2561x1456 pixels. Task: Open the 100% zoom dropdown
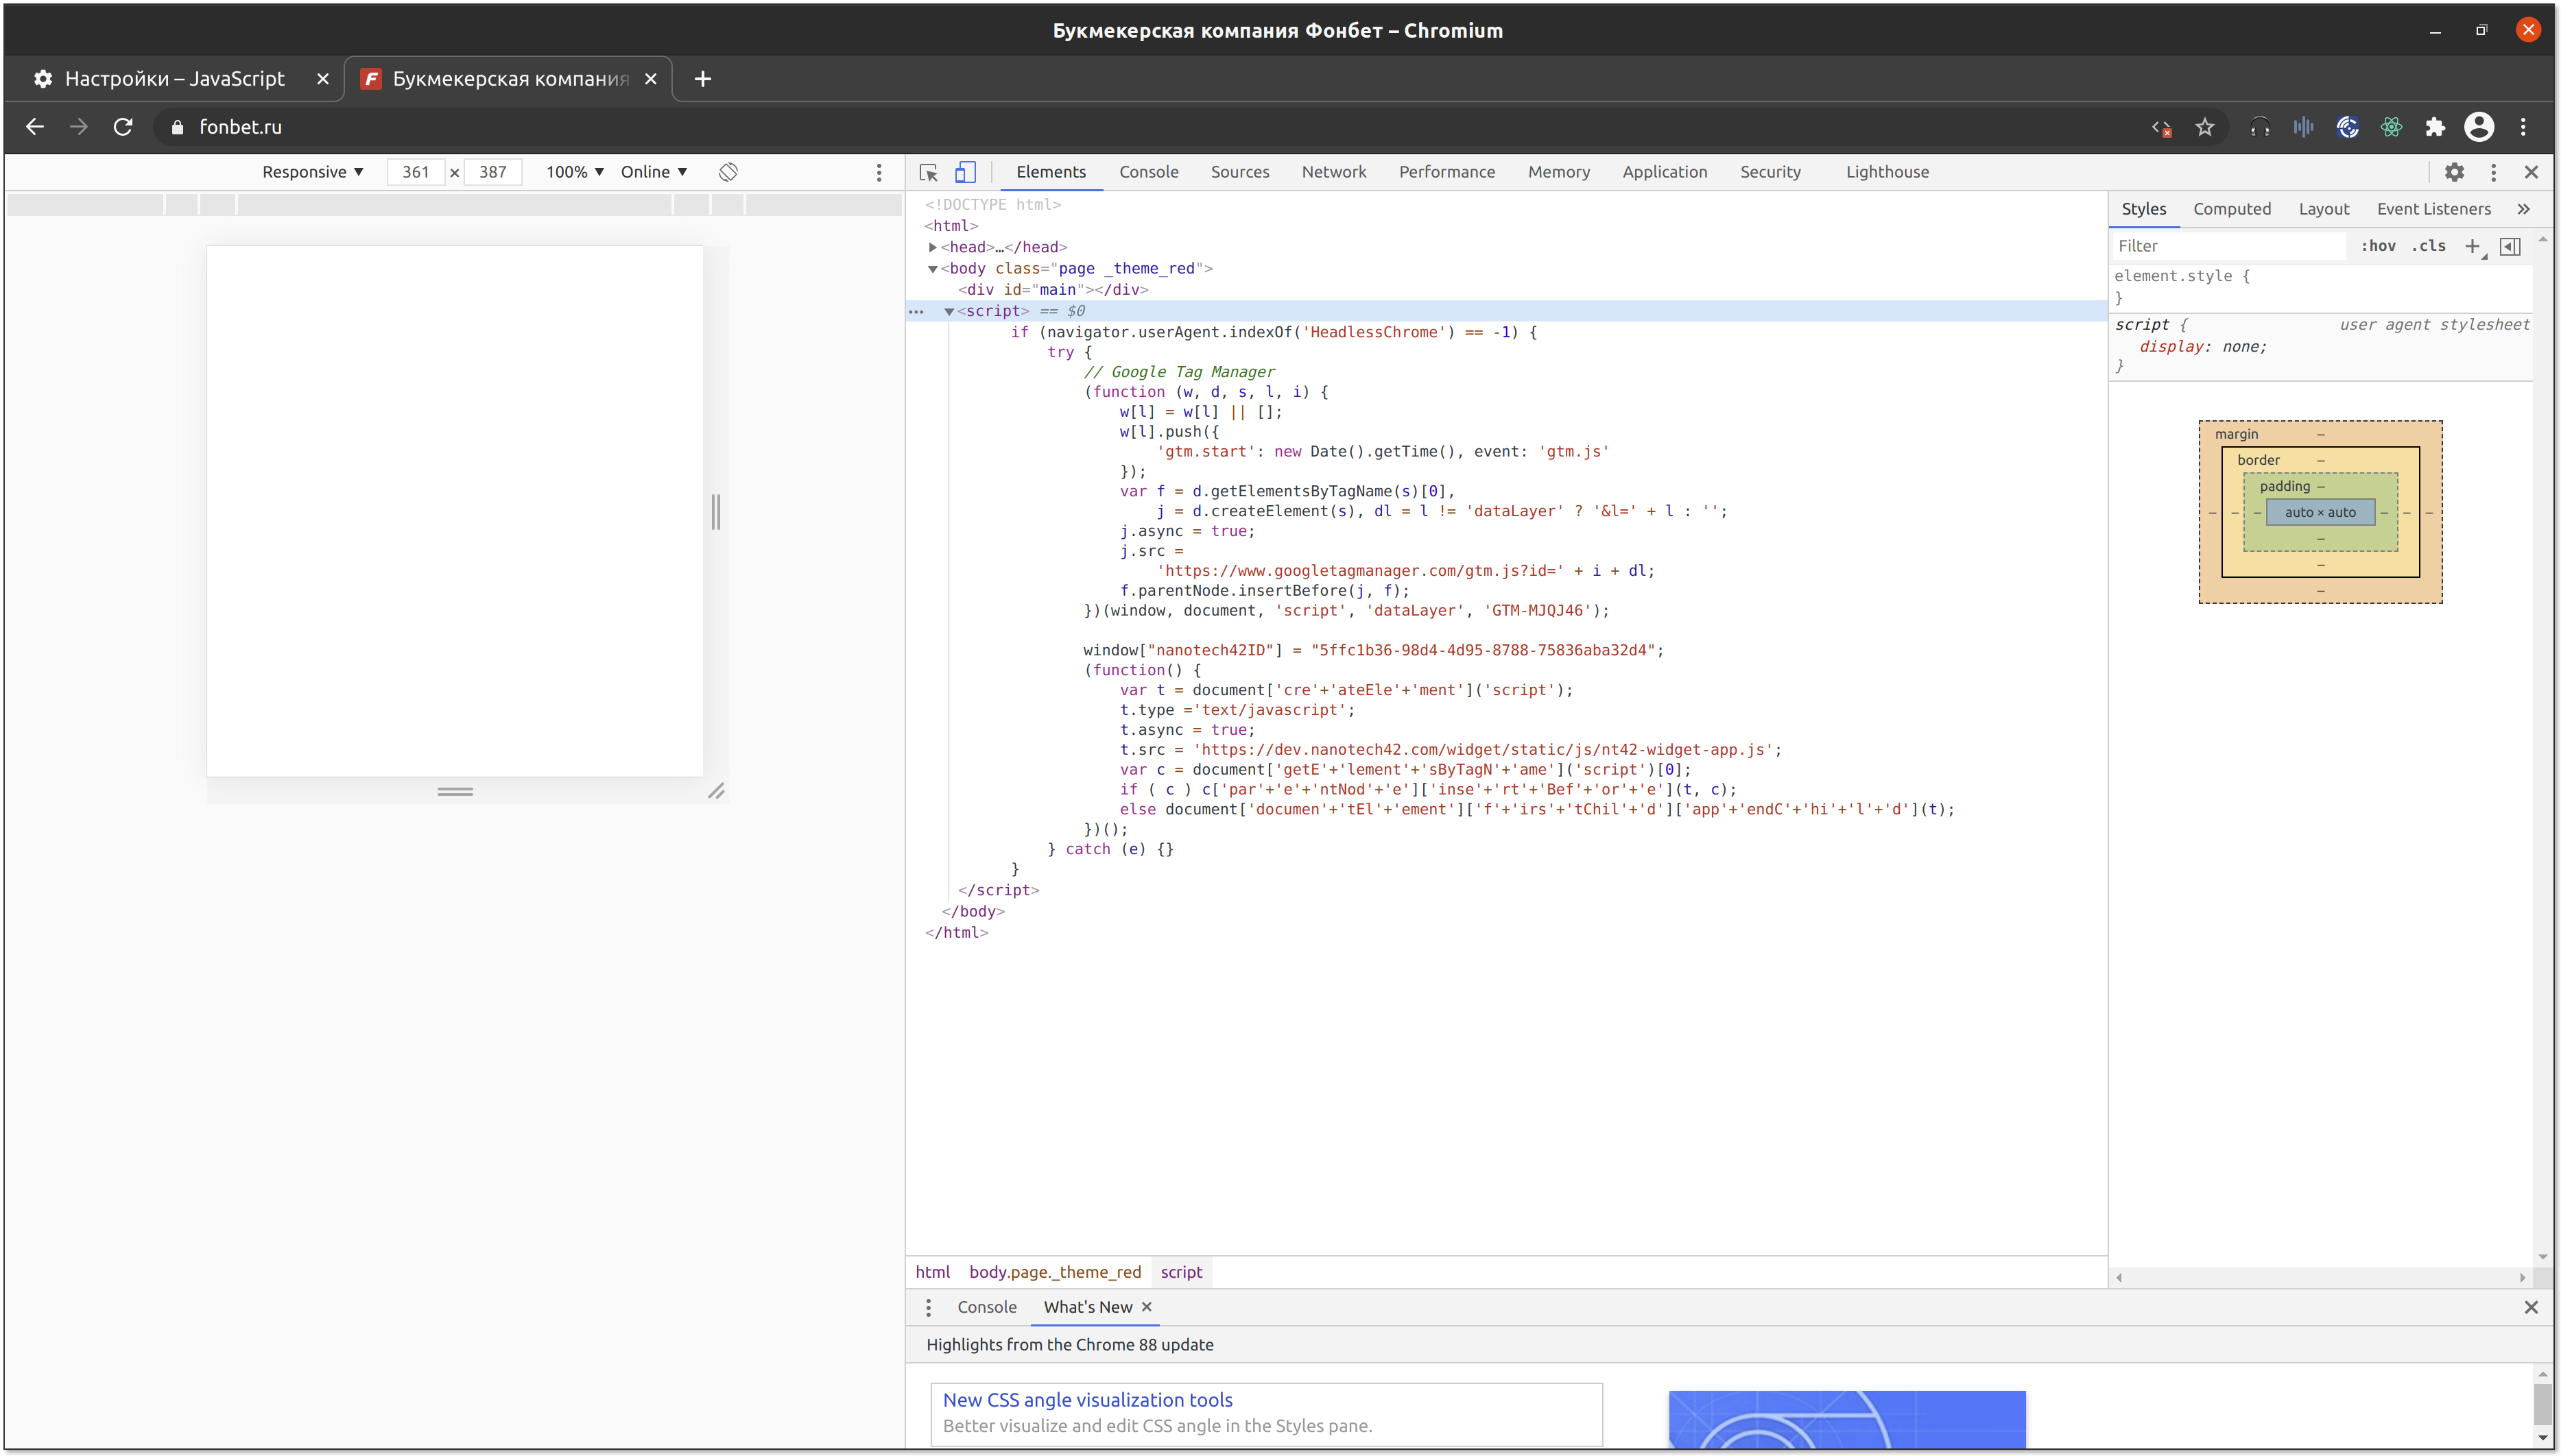point(575,172)
